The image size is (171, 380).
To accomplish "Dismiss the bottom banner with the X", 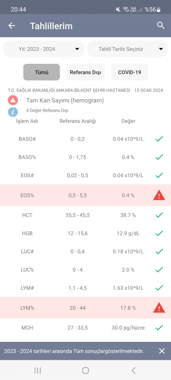I will [162, 350].
